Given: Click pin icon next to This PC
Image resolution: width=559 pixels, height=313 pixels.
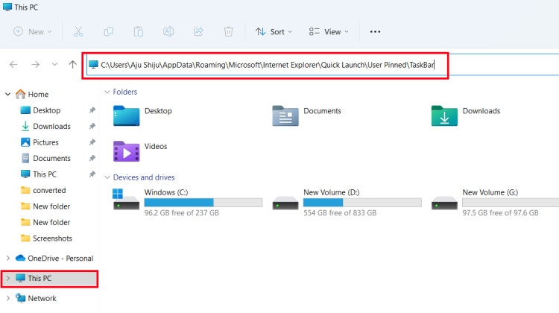Looking at the screenshot, I should tap(92, 174).
